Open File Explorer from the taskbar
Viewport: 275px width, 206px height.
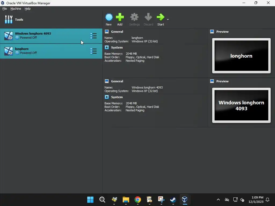[126, 200]
